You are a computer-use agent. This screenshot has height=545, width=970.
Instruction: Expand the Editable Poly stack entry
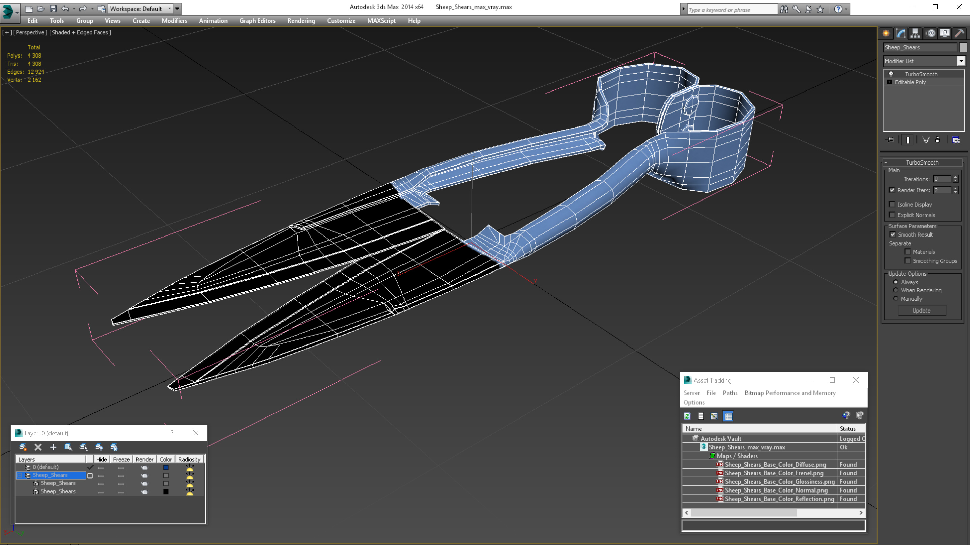tap(890, 82)
